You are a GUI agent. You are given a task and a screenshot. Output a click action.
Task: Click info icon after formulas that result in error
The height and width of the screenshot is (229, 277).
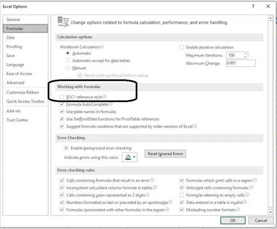(x=152, y=180)
